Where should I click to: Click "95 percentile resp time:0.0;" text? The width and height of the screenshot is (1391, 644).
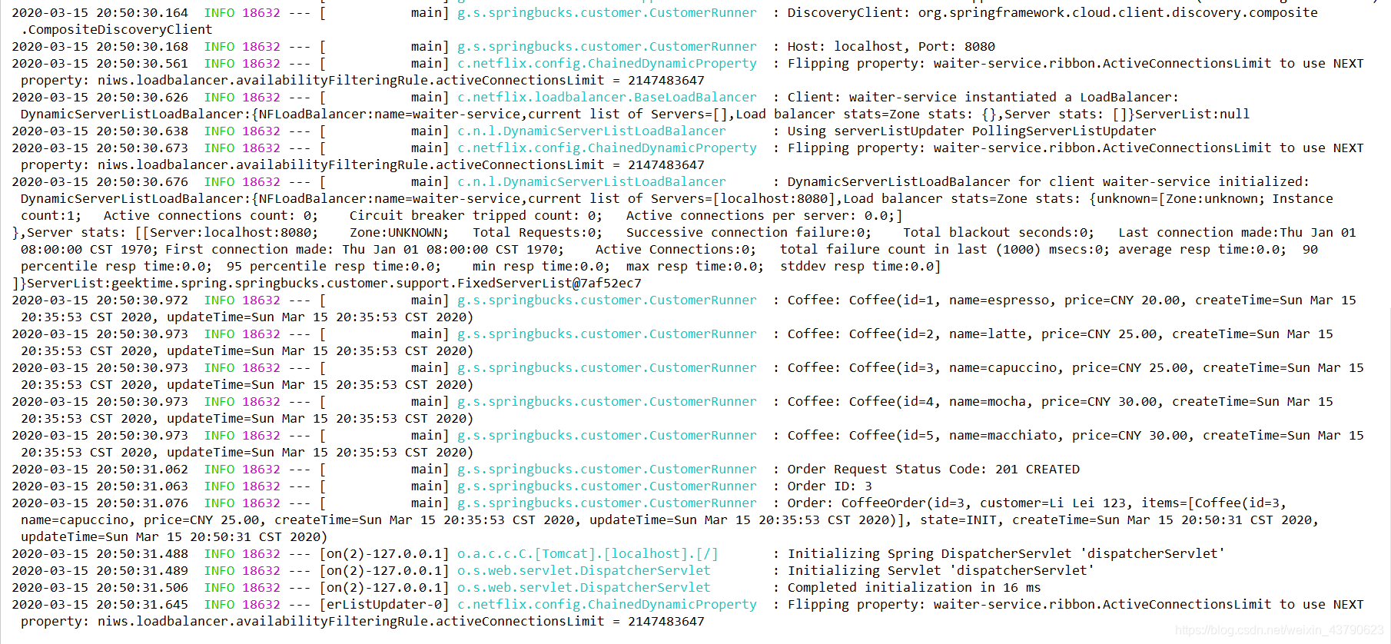tap(334, 267)
